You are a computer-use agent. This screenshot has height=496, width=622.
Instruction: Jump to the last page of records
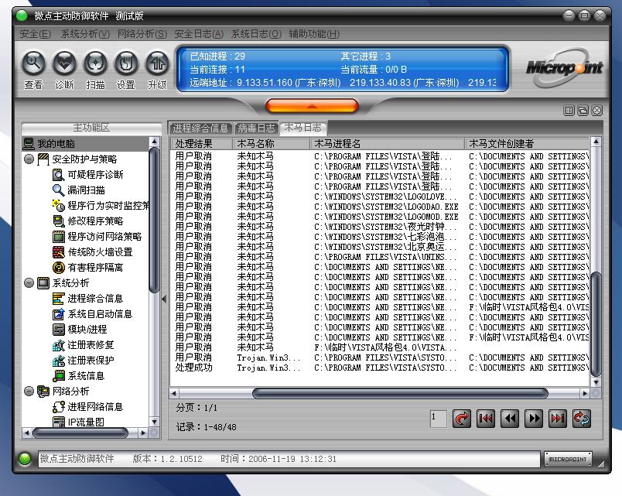558,419
